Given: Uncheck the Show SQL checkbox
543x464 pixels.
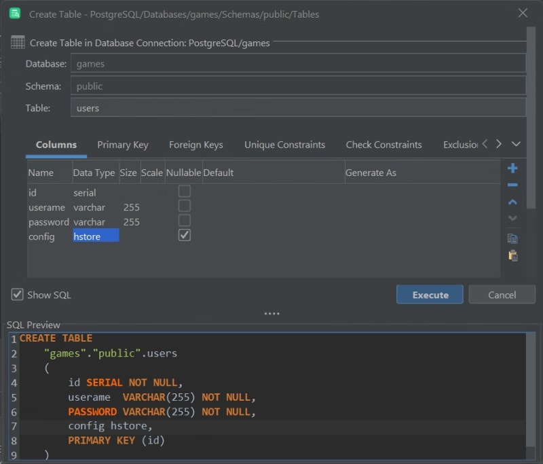Looking at the screenshot, I should pos(17,295).
